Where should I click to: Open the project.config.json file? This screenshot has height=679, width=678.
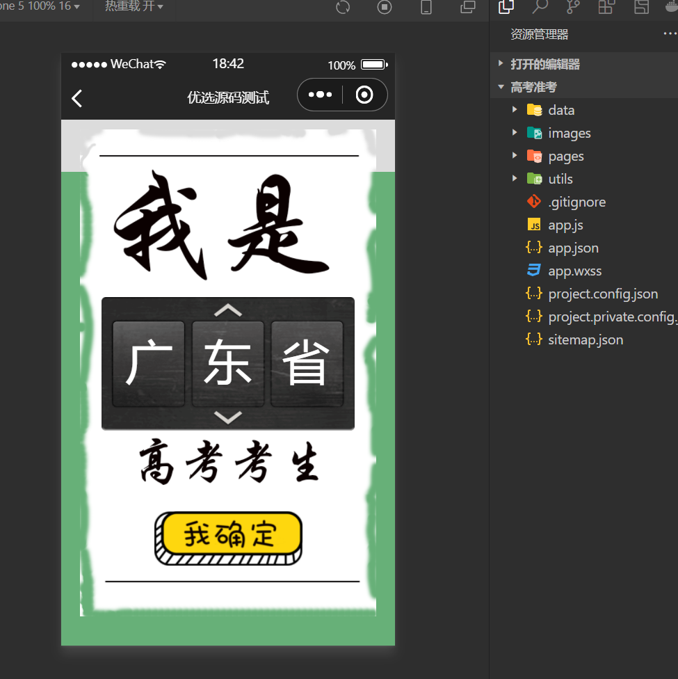[x=583, y=294]
